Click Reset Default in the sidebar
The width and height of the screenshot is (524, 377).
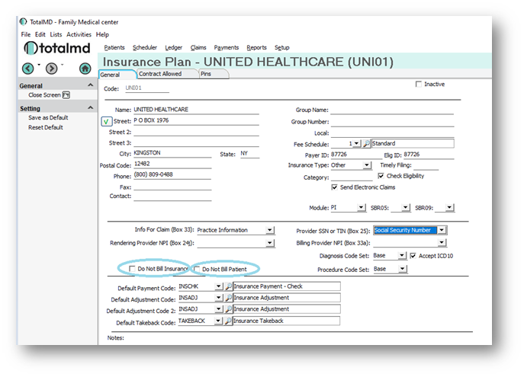pyautogui.click(x=46, y=127)
